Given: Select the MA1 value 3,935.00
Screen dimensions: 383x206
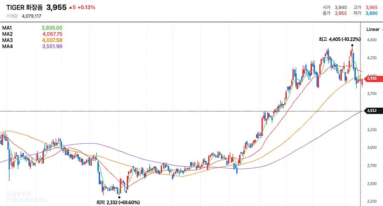Looking at the screenshot, I should [52, 28].
